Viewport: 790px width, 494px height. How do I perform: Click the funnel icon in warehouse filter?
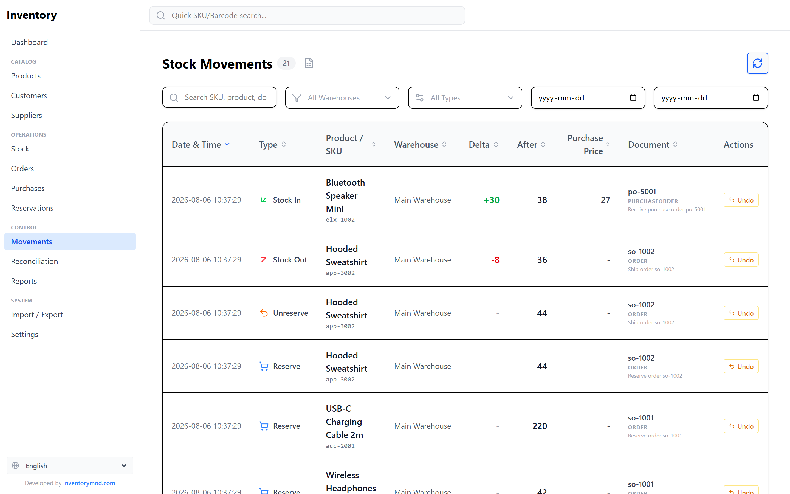[297, 98]
